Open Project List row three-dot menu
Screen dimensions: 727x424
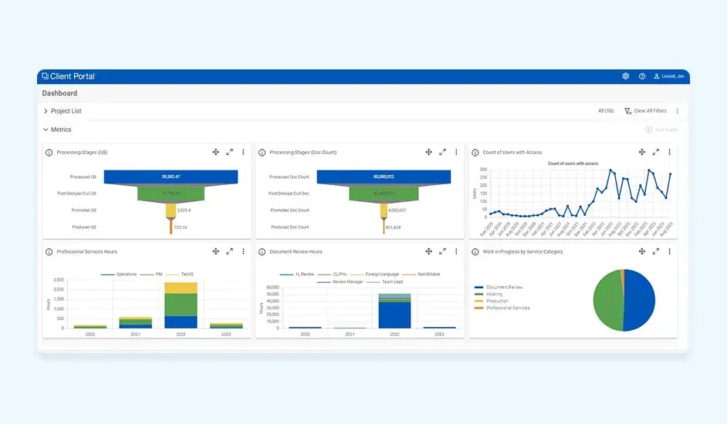pyautogui.click(x=678, y=111)
